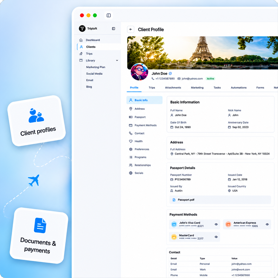Open Trips in the sidebar
This screenshot has width=278, height=278.
pyautogui.click(x=89, y=54)
